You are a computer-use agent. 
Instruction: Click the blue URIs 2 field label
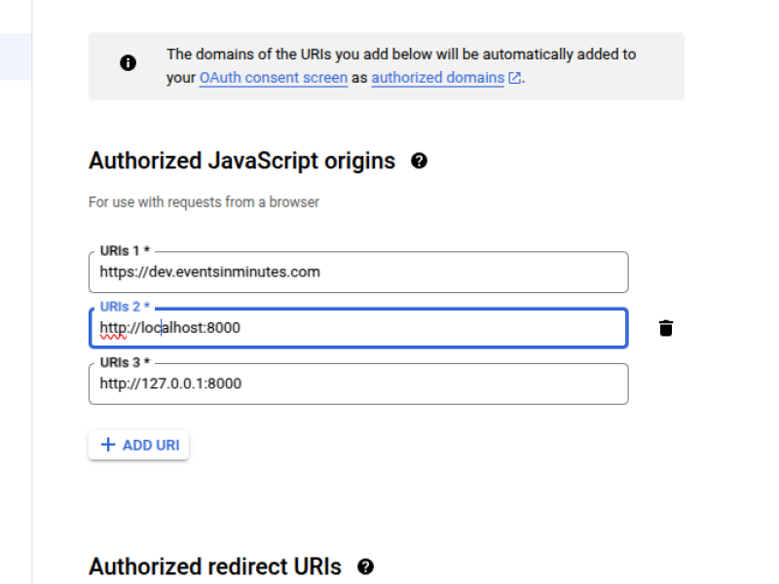[x=125, y=307]
